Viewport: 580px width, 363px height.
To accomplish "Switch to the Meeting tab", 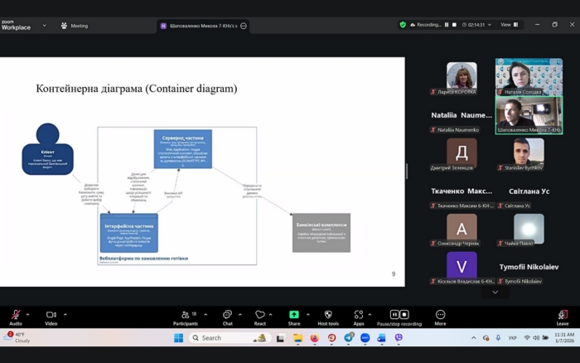I will tap(75, 26).
